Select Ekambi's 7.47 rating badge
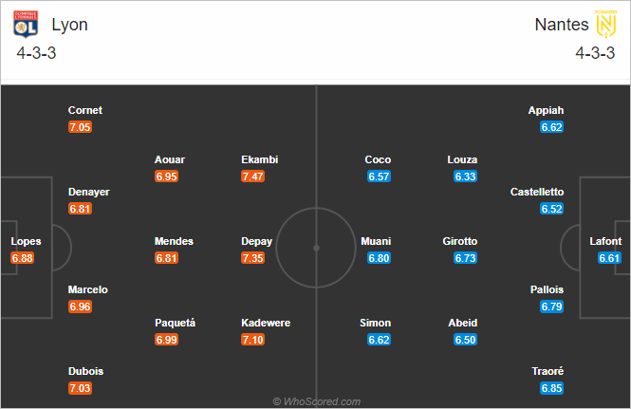The width and height of the screenshot is (631, 409). [x=252, y=177]
